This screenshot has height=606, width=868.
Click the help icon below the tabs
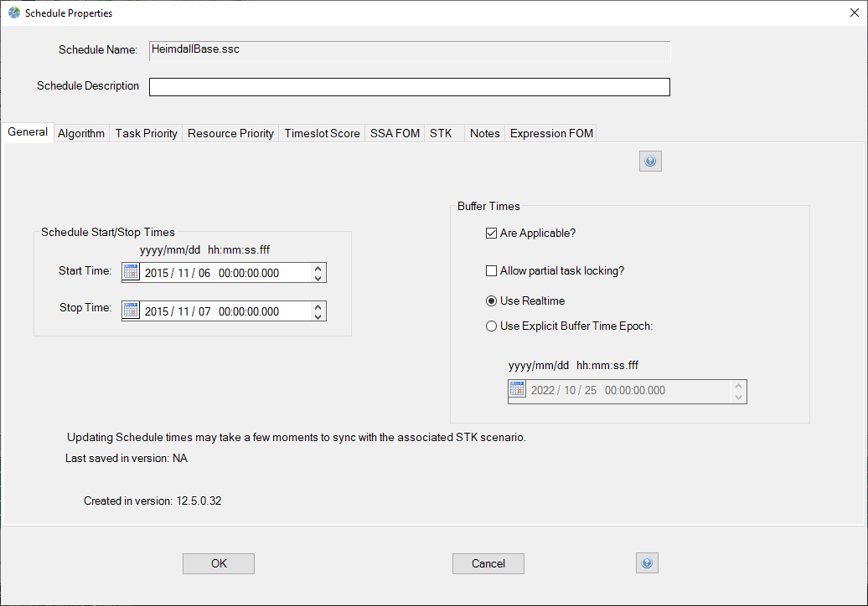point(650,161)
